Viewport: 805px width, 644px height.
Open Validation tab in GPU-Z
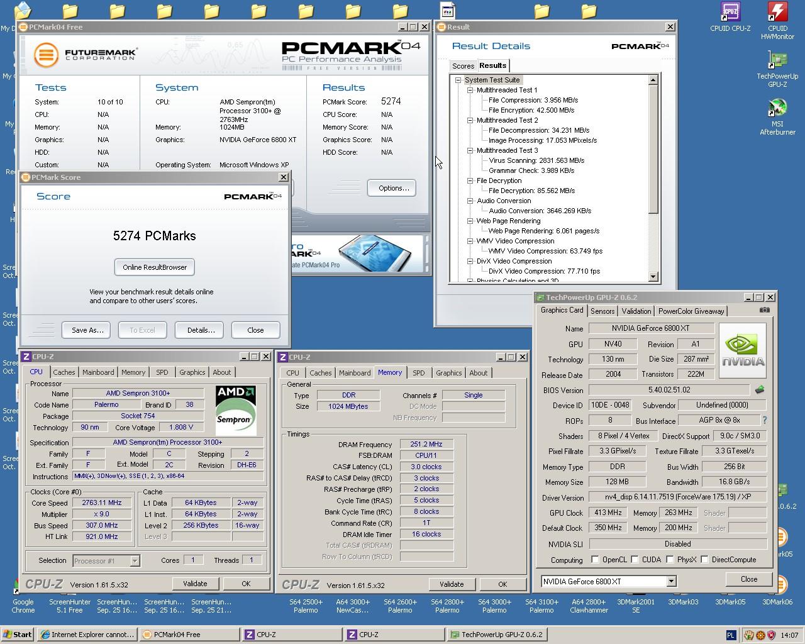point(636,311)
